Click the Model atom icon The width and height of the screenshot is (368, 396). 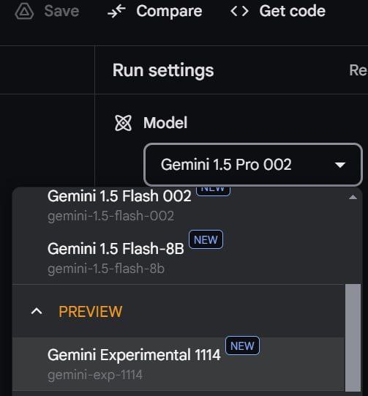(x=123, y=123)
